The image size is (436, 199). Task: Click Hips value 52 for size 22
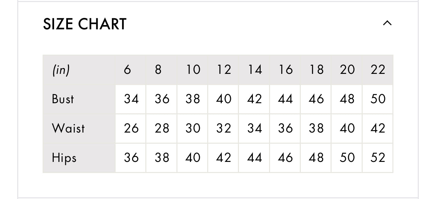tap(378, 158)
